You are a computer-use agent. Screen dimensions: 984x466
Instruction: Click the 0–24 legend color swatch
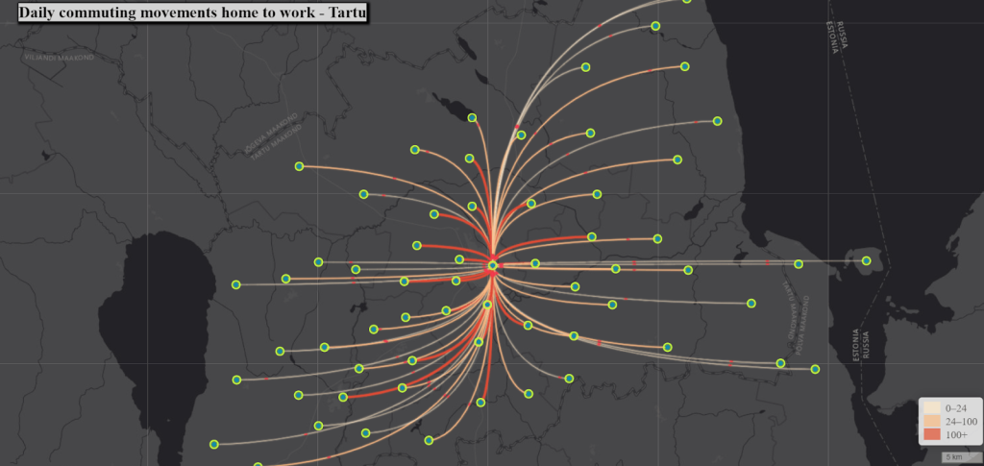point(931,407)
